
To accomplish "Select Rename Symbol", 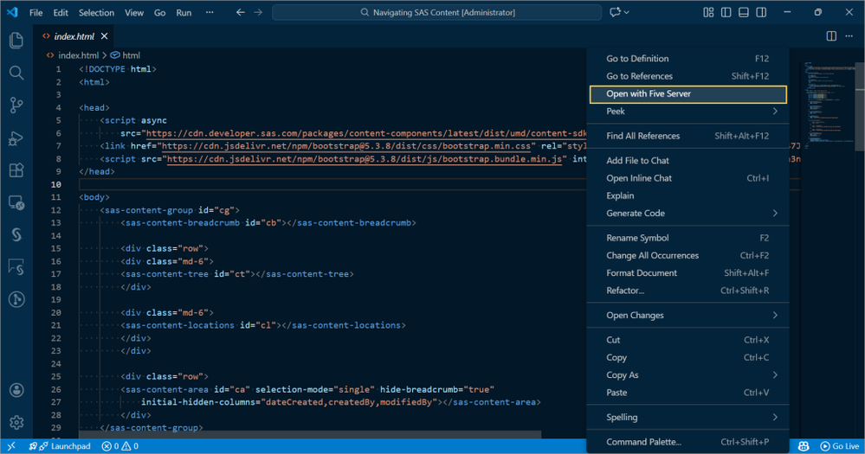I will [687, 238].
